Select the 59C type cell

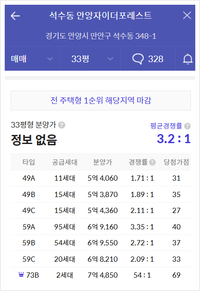click(x=29, y=259)
